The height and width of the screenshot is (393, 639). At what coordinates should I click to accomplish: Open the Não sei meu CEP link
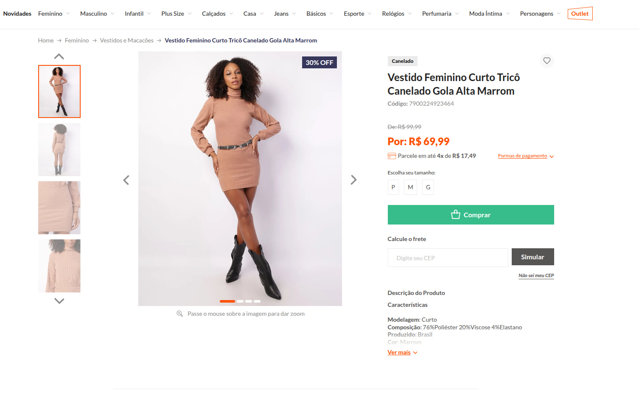(536, 275)
